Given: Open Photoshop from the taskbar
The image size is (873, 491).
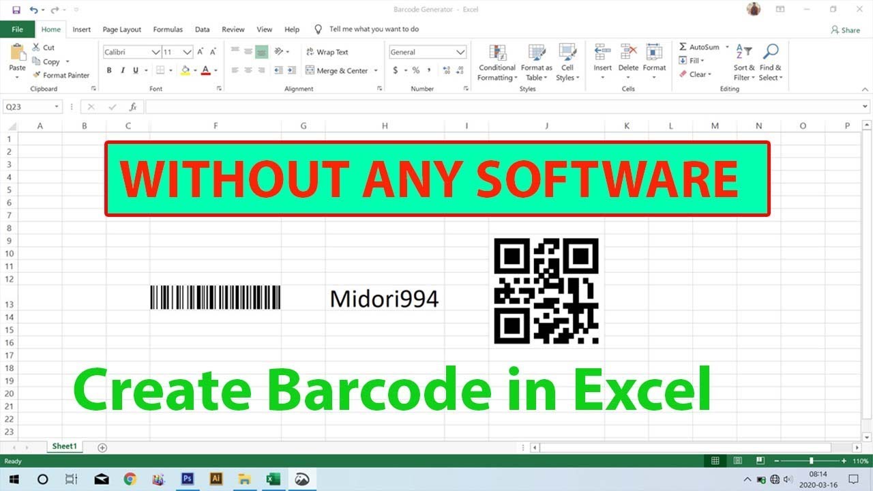Looking at the screenshot, I should coord(188,479).
